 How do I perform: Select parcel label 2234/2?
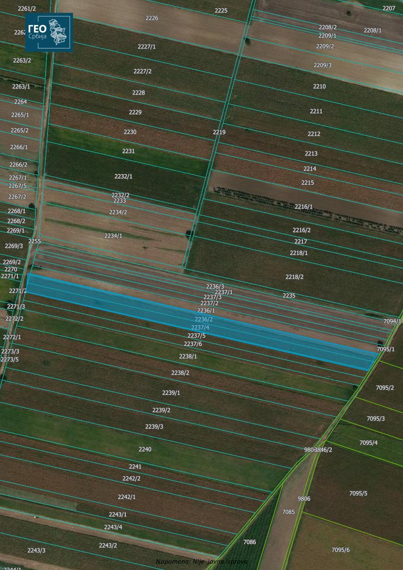pyautogui.click(x=118, y=212)
